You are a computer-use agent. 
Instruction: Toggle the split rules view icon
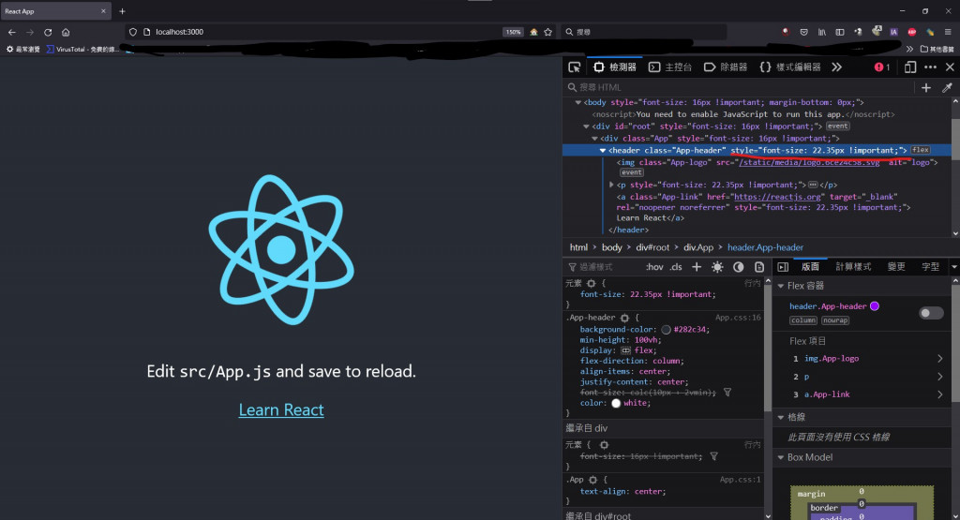783,267
